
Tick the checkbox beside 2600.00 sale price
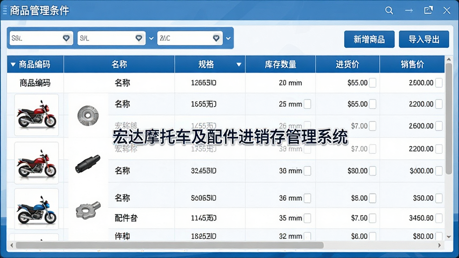coord(439,126)
